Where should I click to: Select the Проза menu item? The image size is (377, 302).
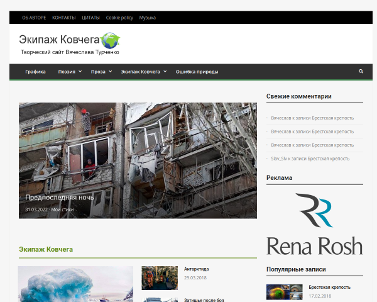pos(98,72)
